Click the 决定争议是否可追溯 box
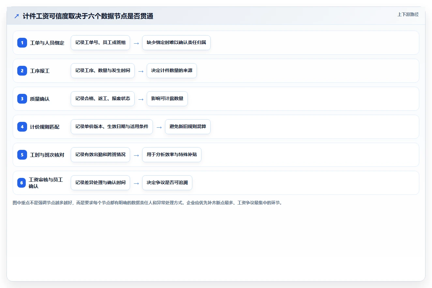Image resolution: width=432 pixels, height=288 pixels. pyautogui.click(x=167, y=183)
